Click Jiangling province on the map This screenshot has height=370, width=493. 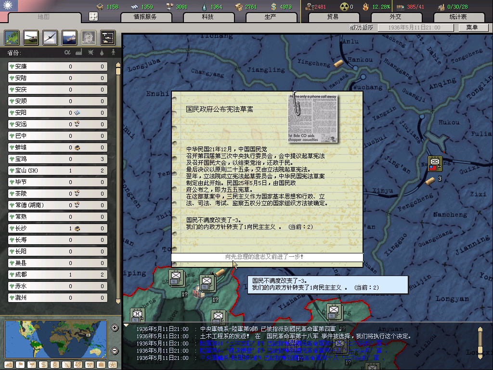(266, 69)
